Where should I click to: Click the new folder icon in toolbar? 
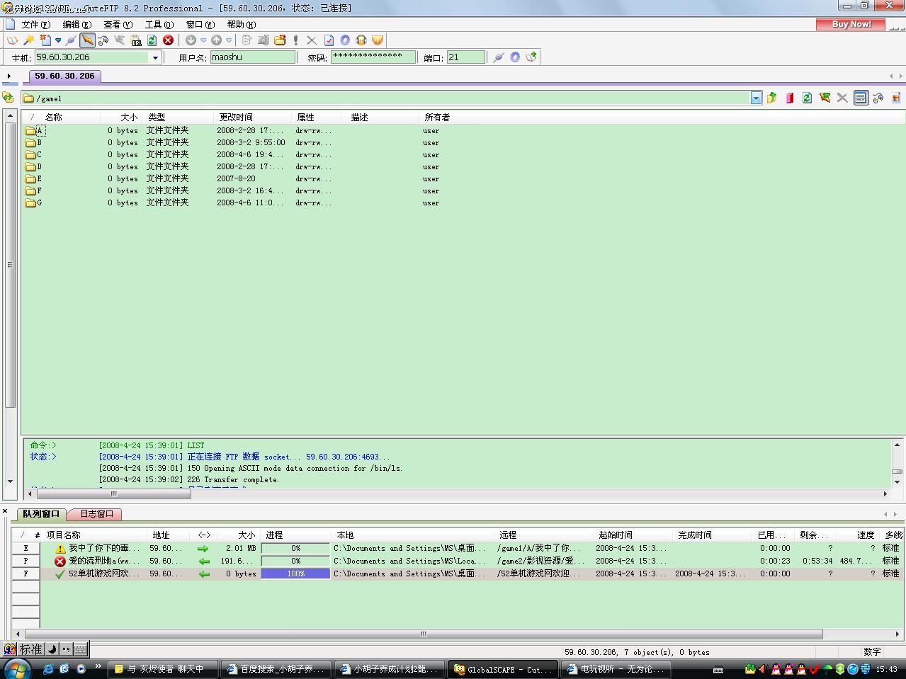(280, 40)
